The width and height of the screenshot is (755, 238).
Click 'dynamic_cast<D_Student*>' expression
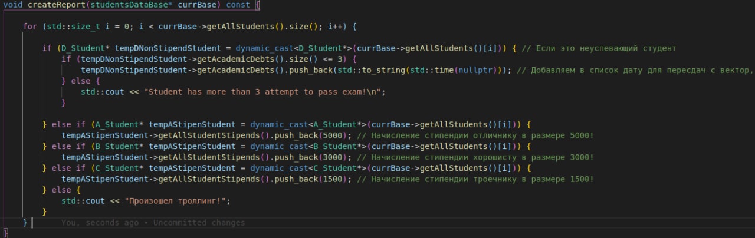click(294, 49)
